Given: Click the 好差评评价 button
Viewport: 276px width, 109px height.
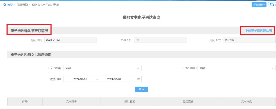Looking at the screenshot, I should (259, 5).
